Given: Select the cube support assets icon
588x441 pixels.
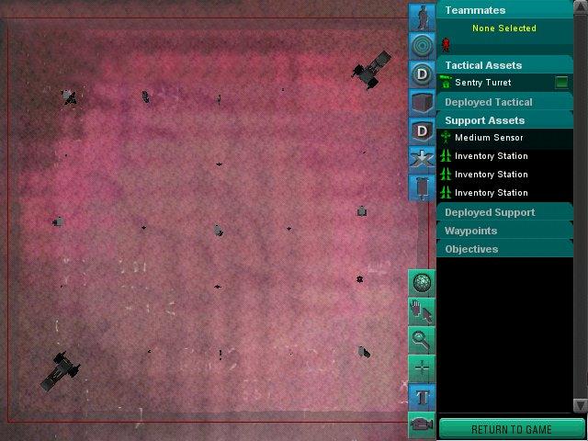Looking at the screenshot, I should 421,102.
